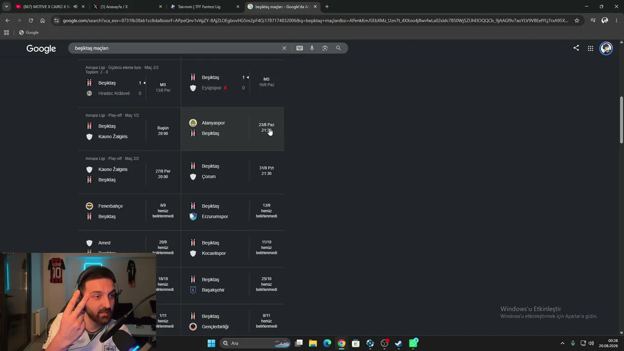Open today's Beşiktaş vs Kauno Žalgiris match
Image resolution: width=624 pixels, height=351 pixels.
click(129, 129)
